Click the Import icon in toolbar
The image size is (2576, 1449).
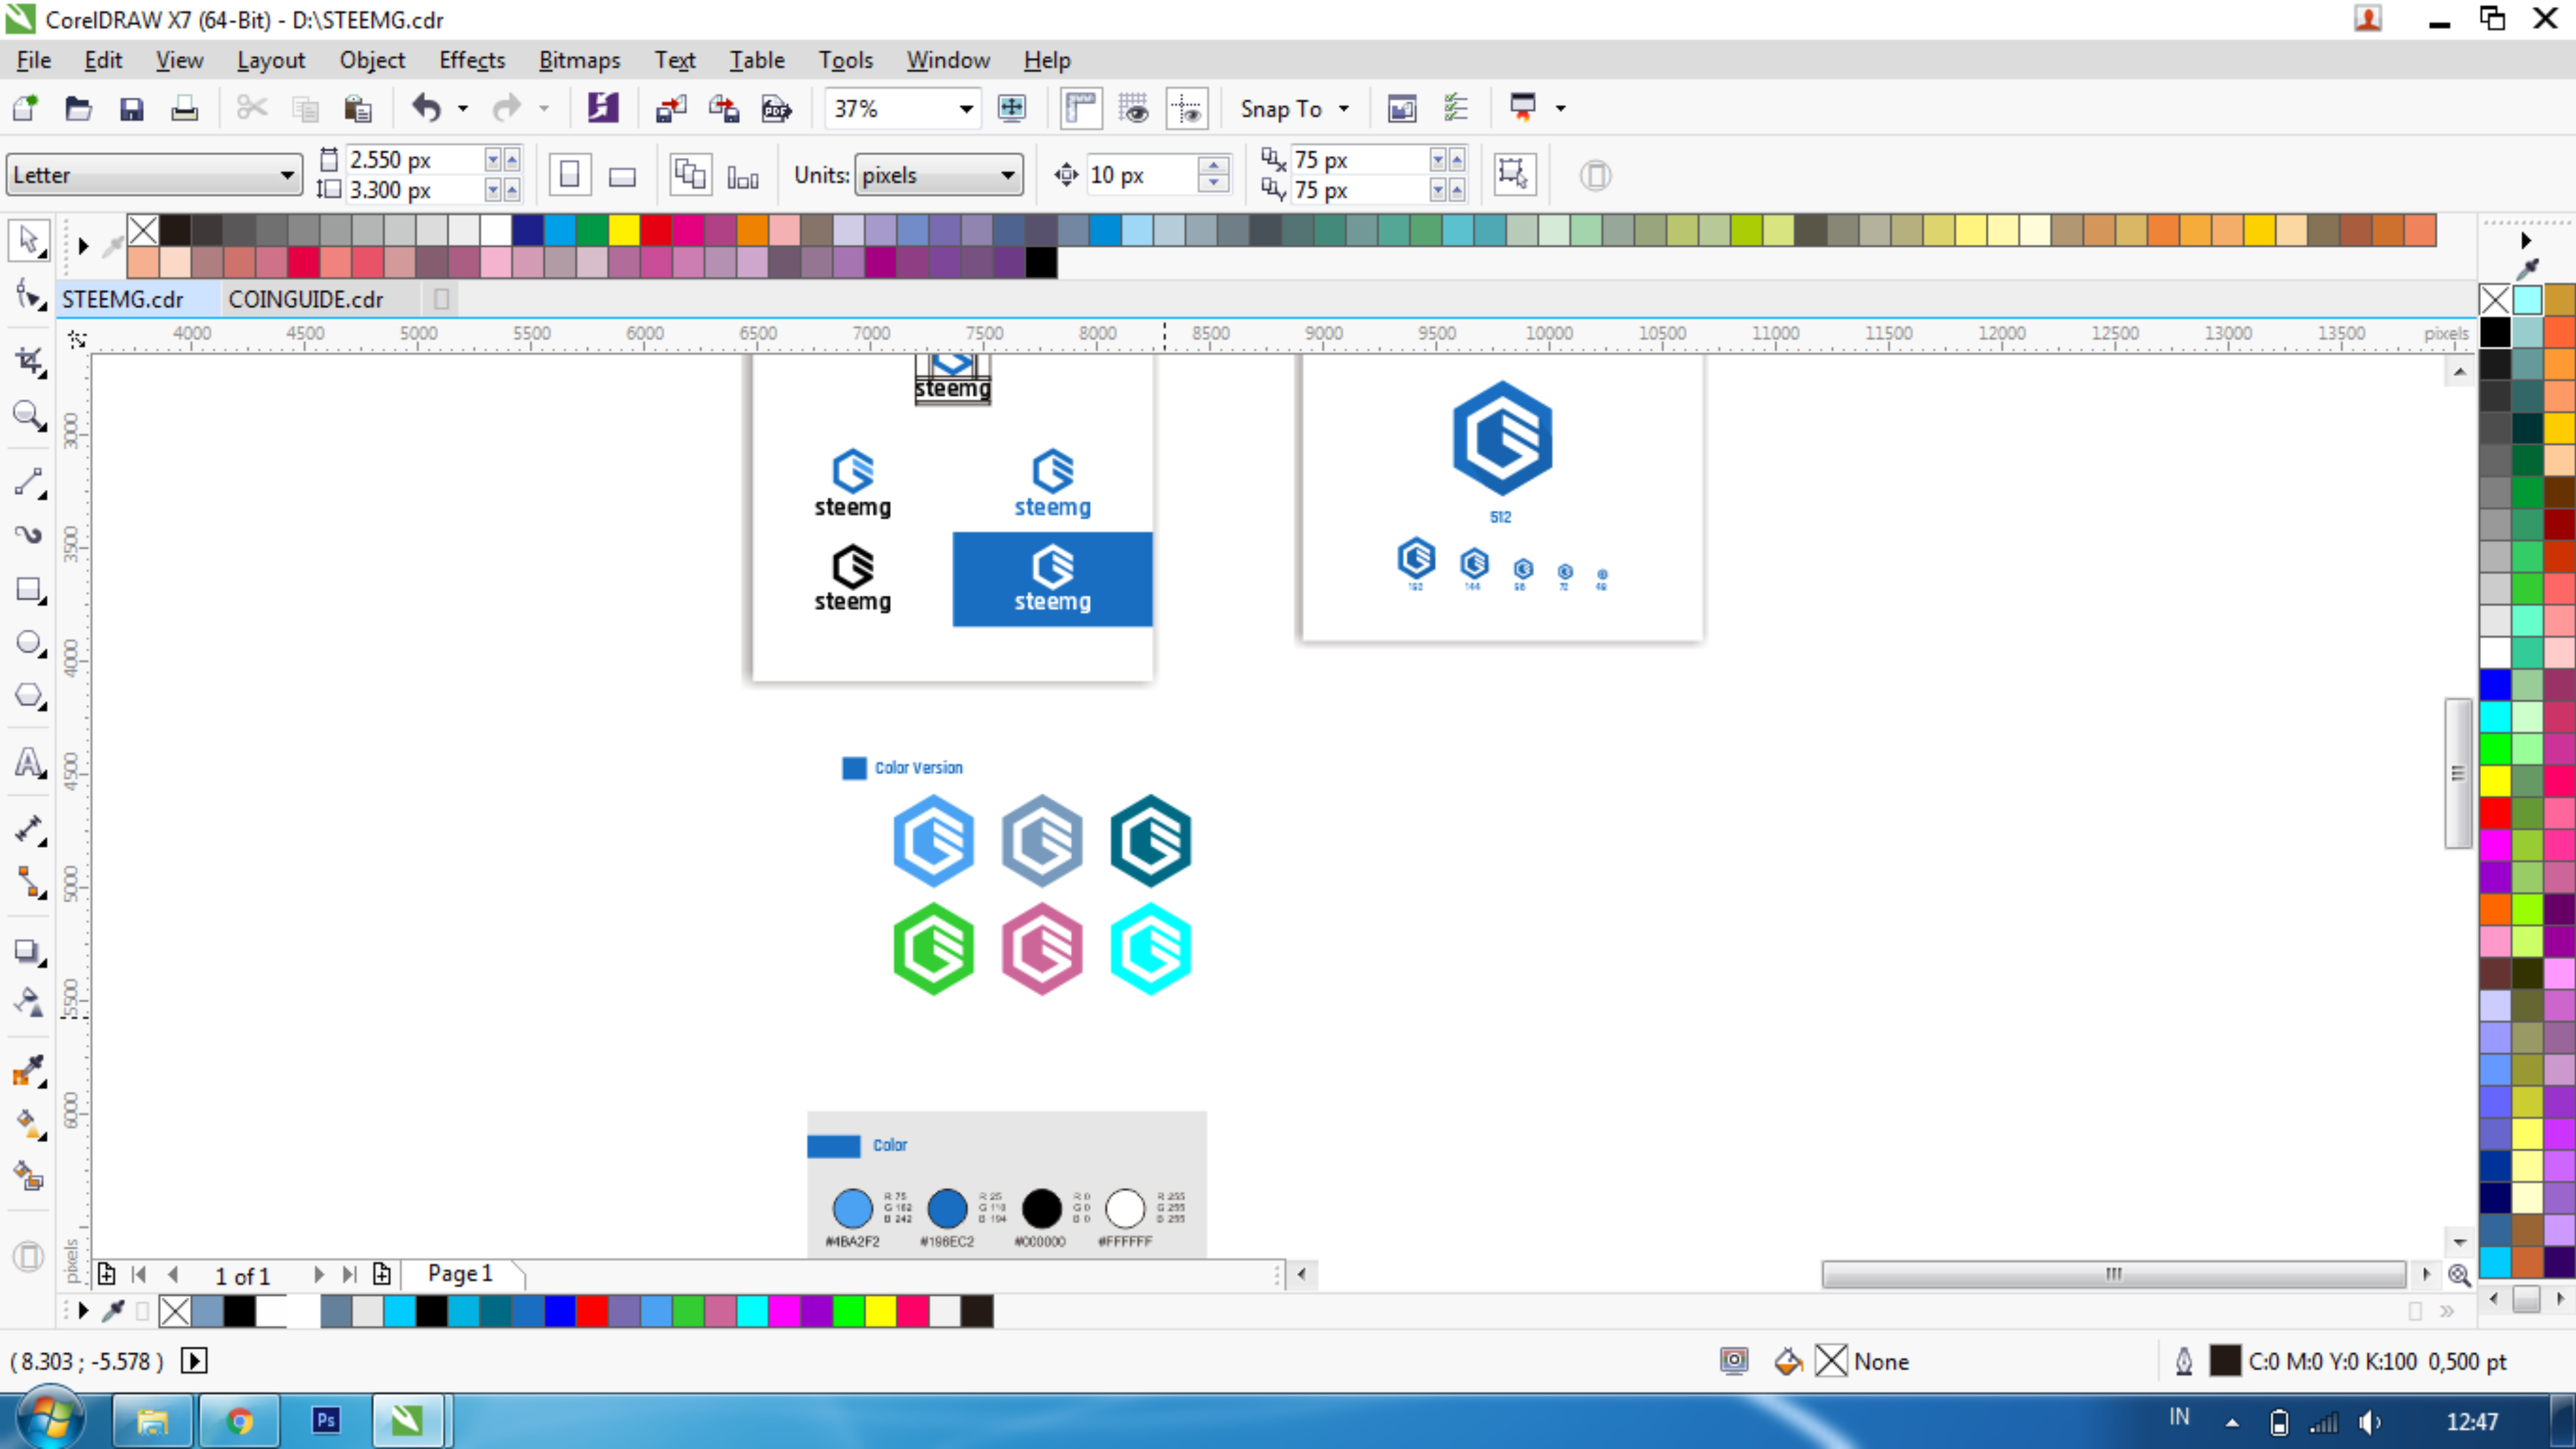tap(670, 108)
